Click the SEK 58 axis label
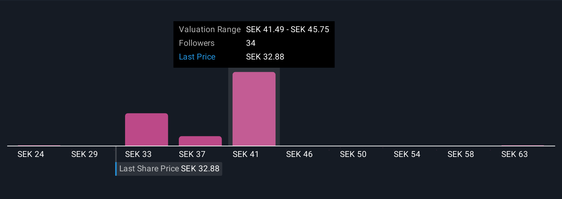Image resolution: width=562 pixels, height=199 pixels. (461, 154)
